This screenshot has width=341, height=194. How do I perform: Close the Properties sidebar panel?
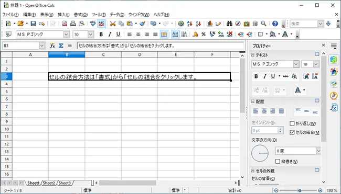pos(323,45)
